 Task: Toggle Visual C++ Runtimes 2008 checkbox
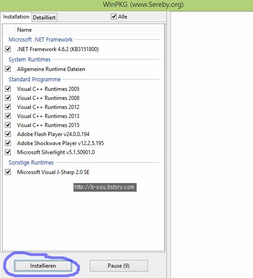click(x=8, y=98)
